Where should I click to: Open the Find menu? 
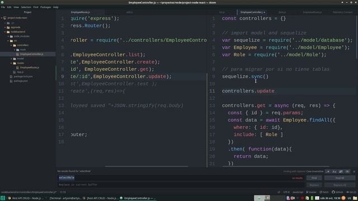tap(36, 7)
